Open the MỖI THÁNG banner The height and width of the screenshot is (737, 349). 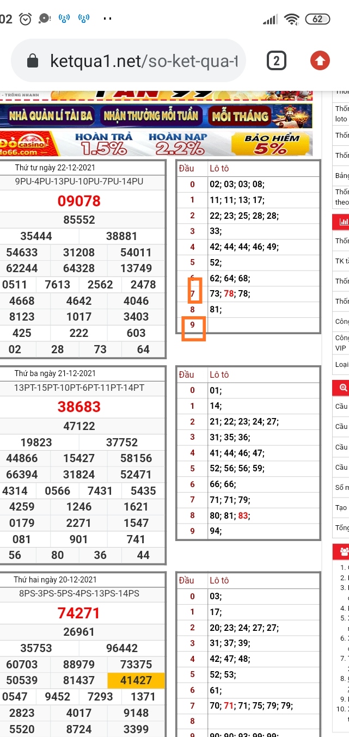[240, 115]
